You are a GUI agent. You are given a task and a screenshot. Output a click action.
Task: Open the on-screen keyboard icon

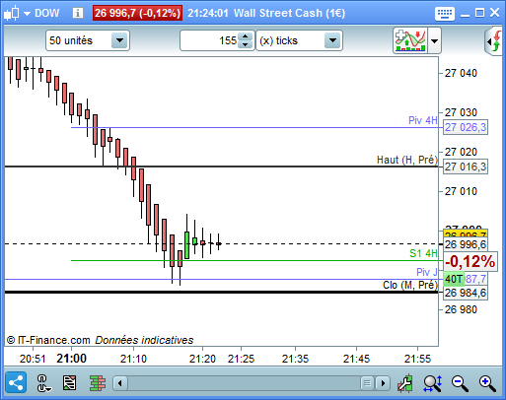445,14
